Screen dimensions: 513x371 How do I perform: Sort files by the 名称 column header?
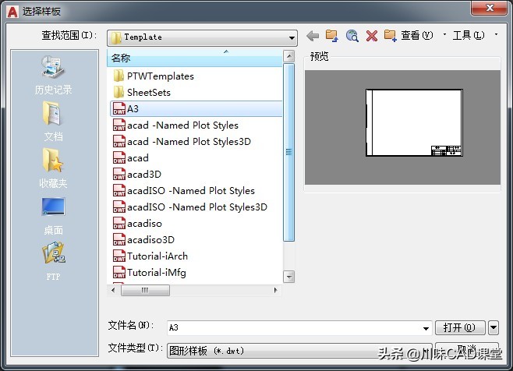click(x=195, y=58)
